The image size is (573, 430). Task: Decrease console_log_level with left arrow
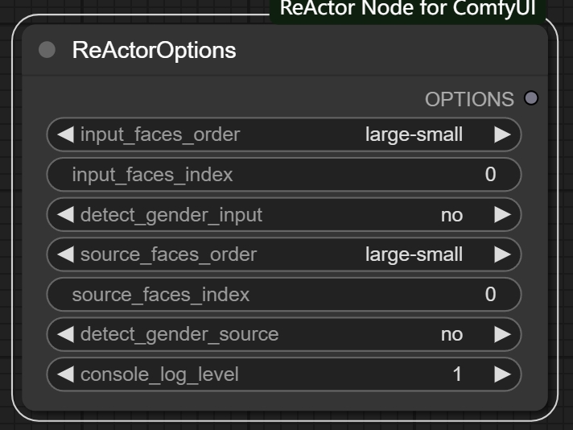click(x=65, y=374)
